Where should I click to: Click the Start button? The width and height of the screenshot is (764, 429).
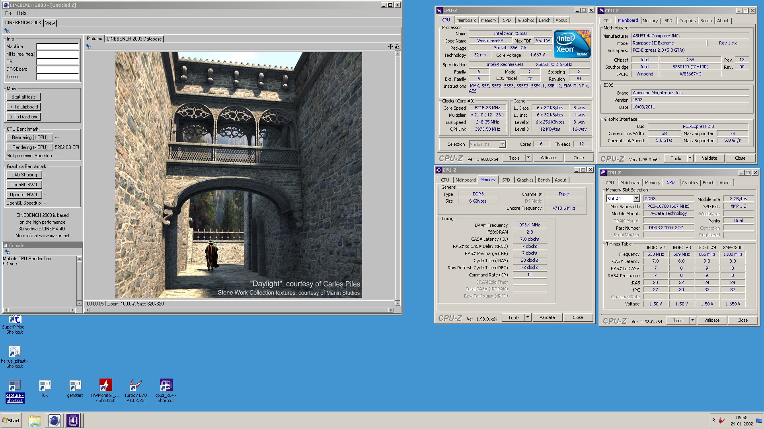[x=11, y=421]
